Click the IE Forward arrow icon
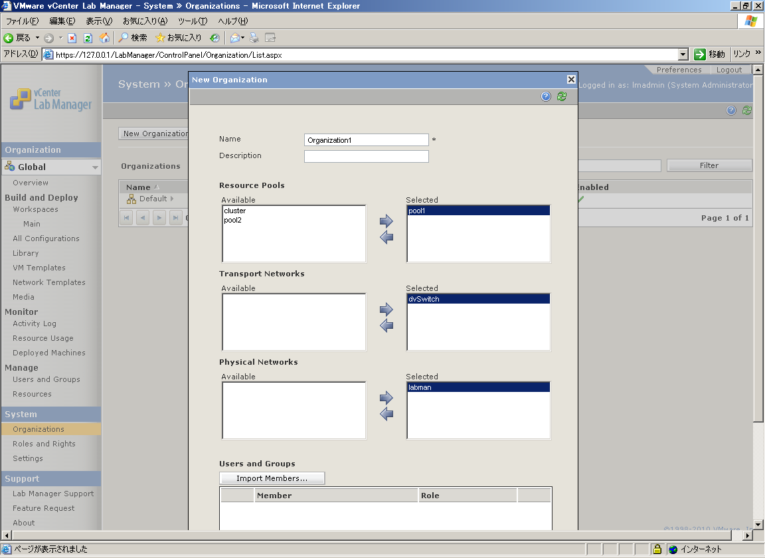 48,38
